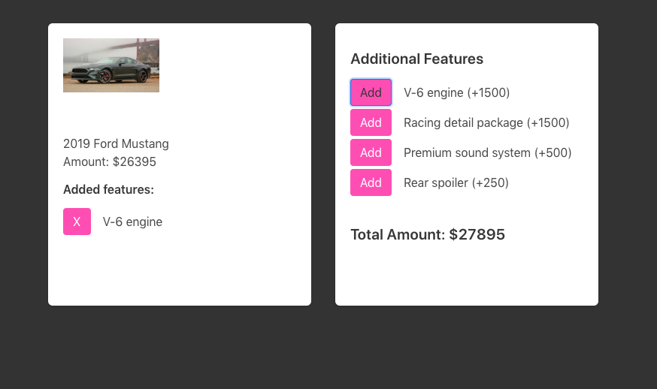Viewport: 657px width, 389px height.
Task: Click empty space below the added V-6 engine item
Action: [180, 270]
